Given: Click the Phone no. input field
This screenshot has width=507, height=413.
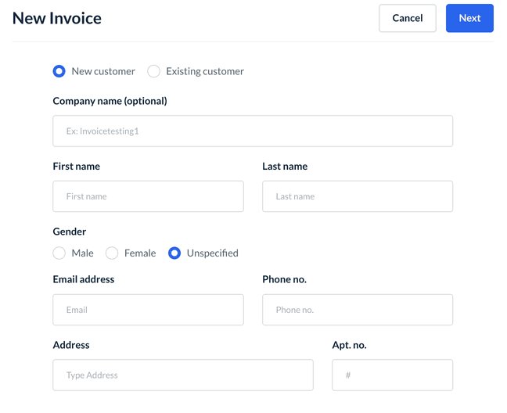Looking at the screenshot, I should coord(358,310).
